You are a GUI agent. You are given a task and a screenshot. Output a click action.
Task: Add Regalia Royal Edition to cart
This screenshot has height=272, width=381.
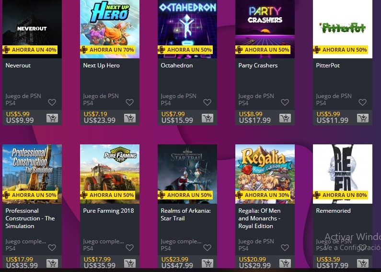pyautogui.click(x=285, y=263)
